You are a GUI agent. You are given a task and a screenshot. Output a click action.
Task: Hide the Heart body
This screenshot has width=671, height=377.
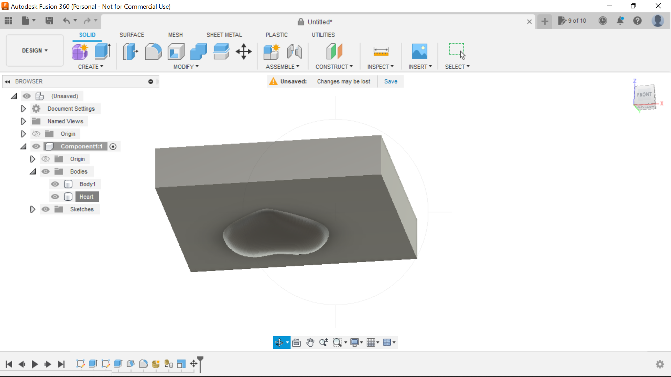pos(55,197)
